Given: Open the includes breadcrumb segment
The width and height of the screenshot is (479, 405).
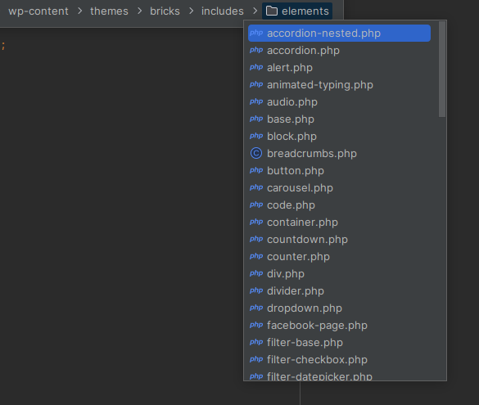Looking at the screenshot, I should 223,11.
